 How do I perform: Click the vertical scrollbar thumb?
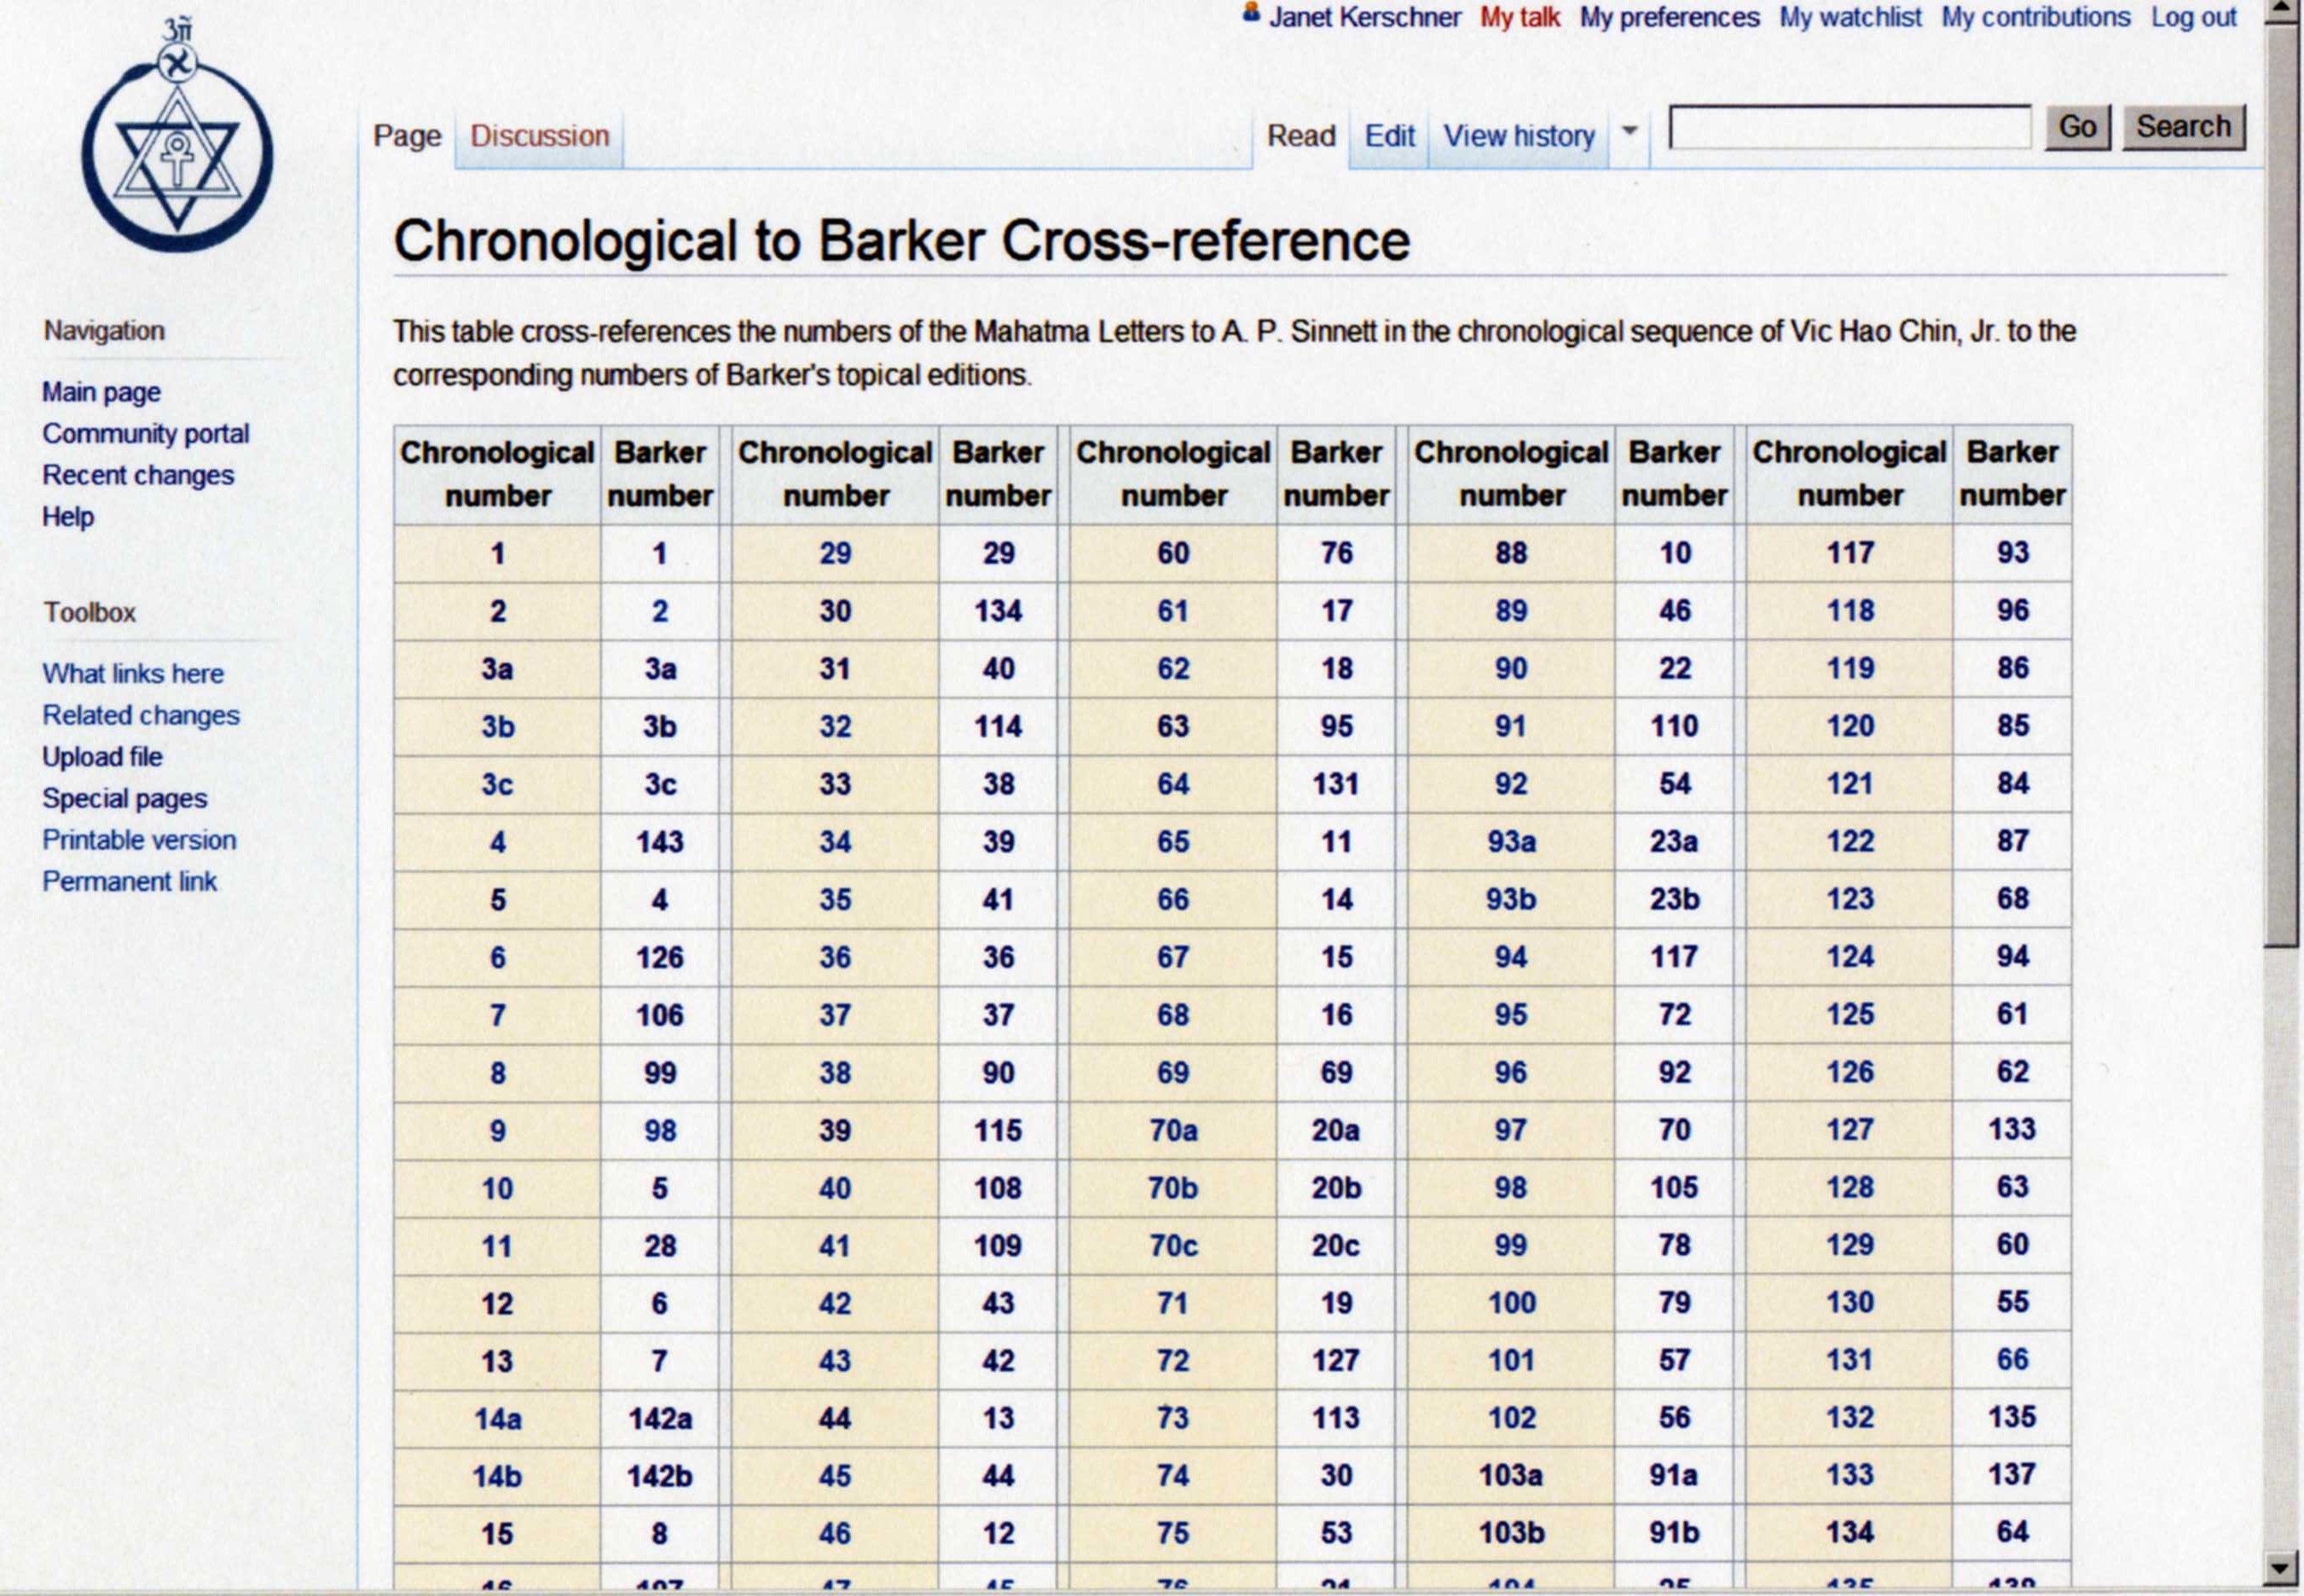tap(2281, 485)
